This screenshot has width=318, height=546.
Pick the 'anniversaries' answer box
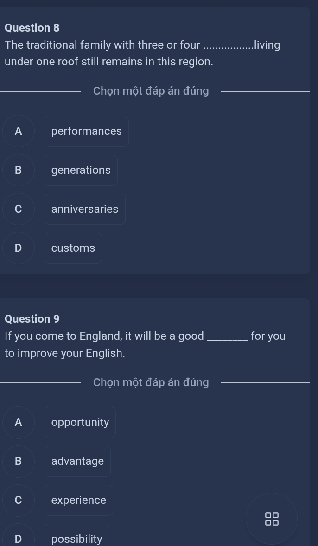coord(85,209)
